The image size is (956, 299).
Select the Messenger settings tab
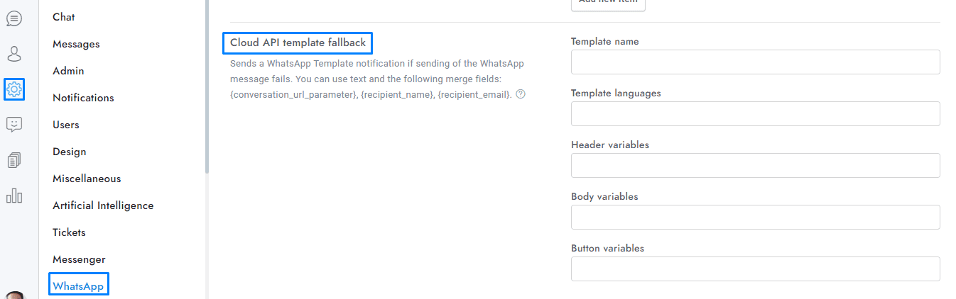[x=79, y=259]
